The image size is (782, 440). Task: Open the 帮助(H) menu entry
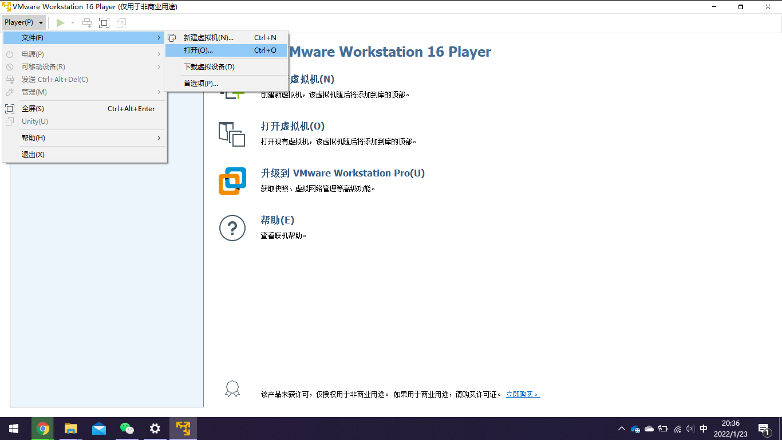[85, 137]
